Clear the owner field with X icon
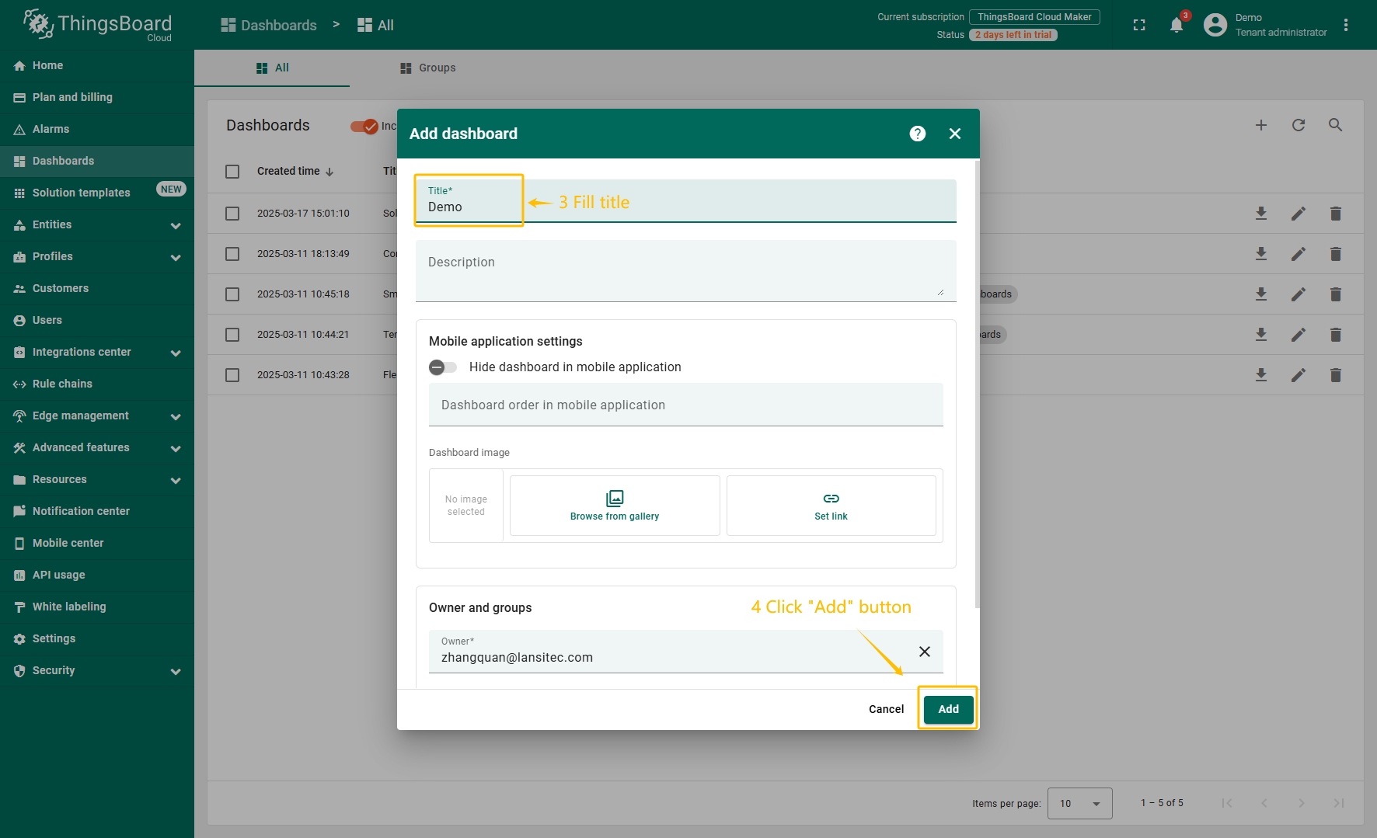 click(x=924, y=652)
